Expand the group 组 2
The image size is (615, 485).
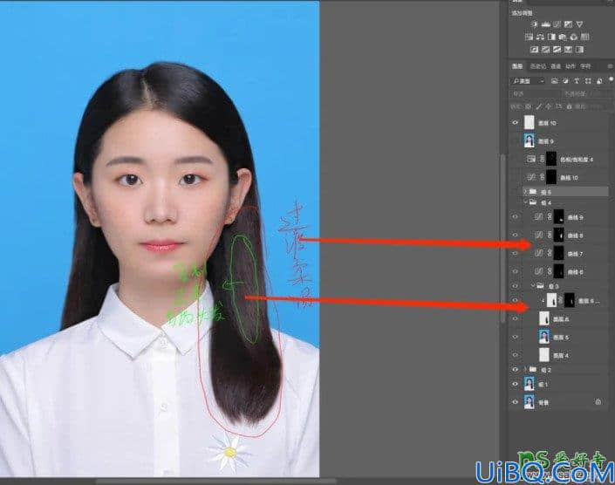(525, 369)
